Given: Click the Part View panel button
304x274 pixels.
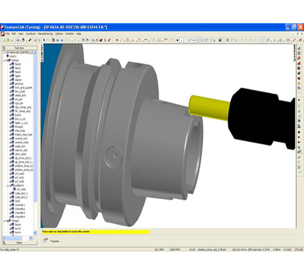Looking at the screenshot, I should (x=19, y=48).
